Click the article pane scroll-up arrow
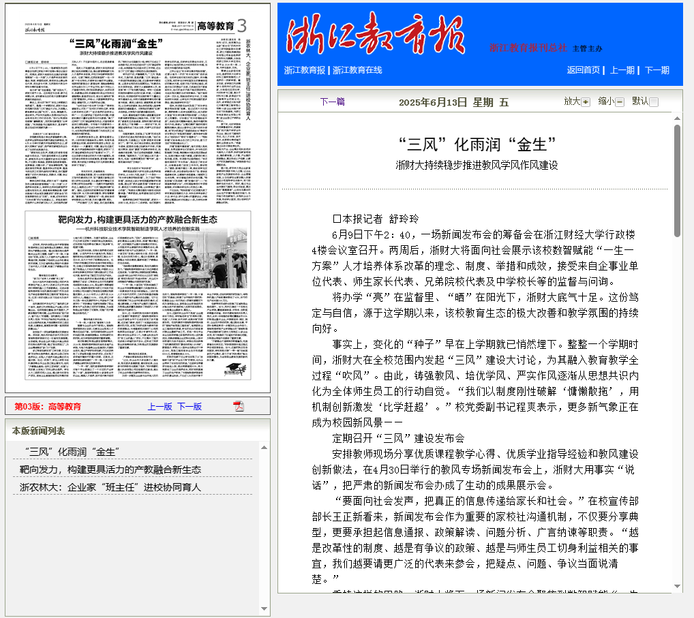The height and width of the screenshot is (618, 694). point(677,119)
